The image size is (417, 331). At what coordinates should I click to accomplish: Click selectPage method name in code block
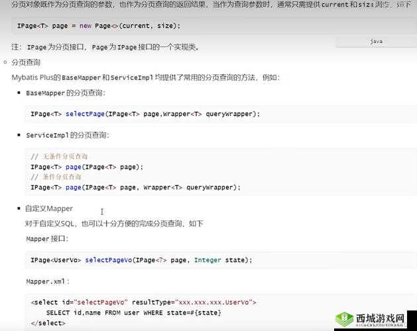(85, 114)
